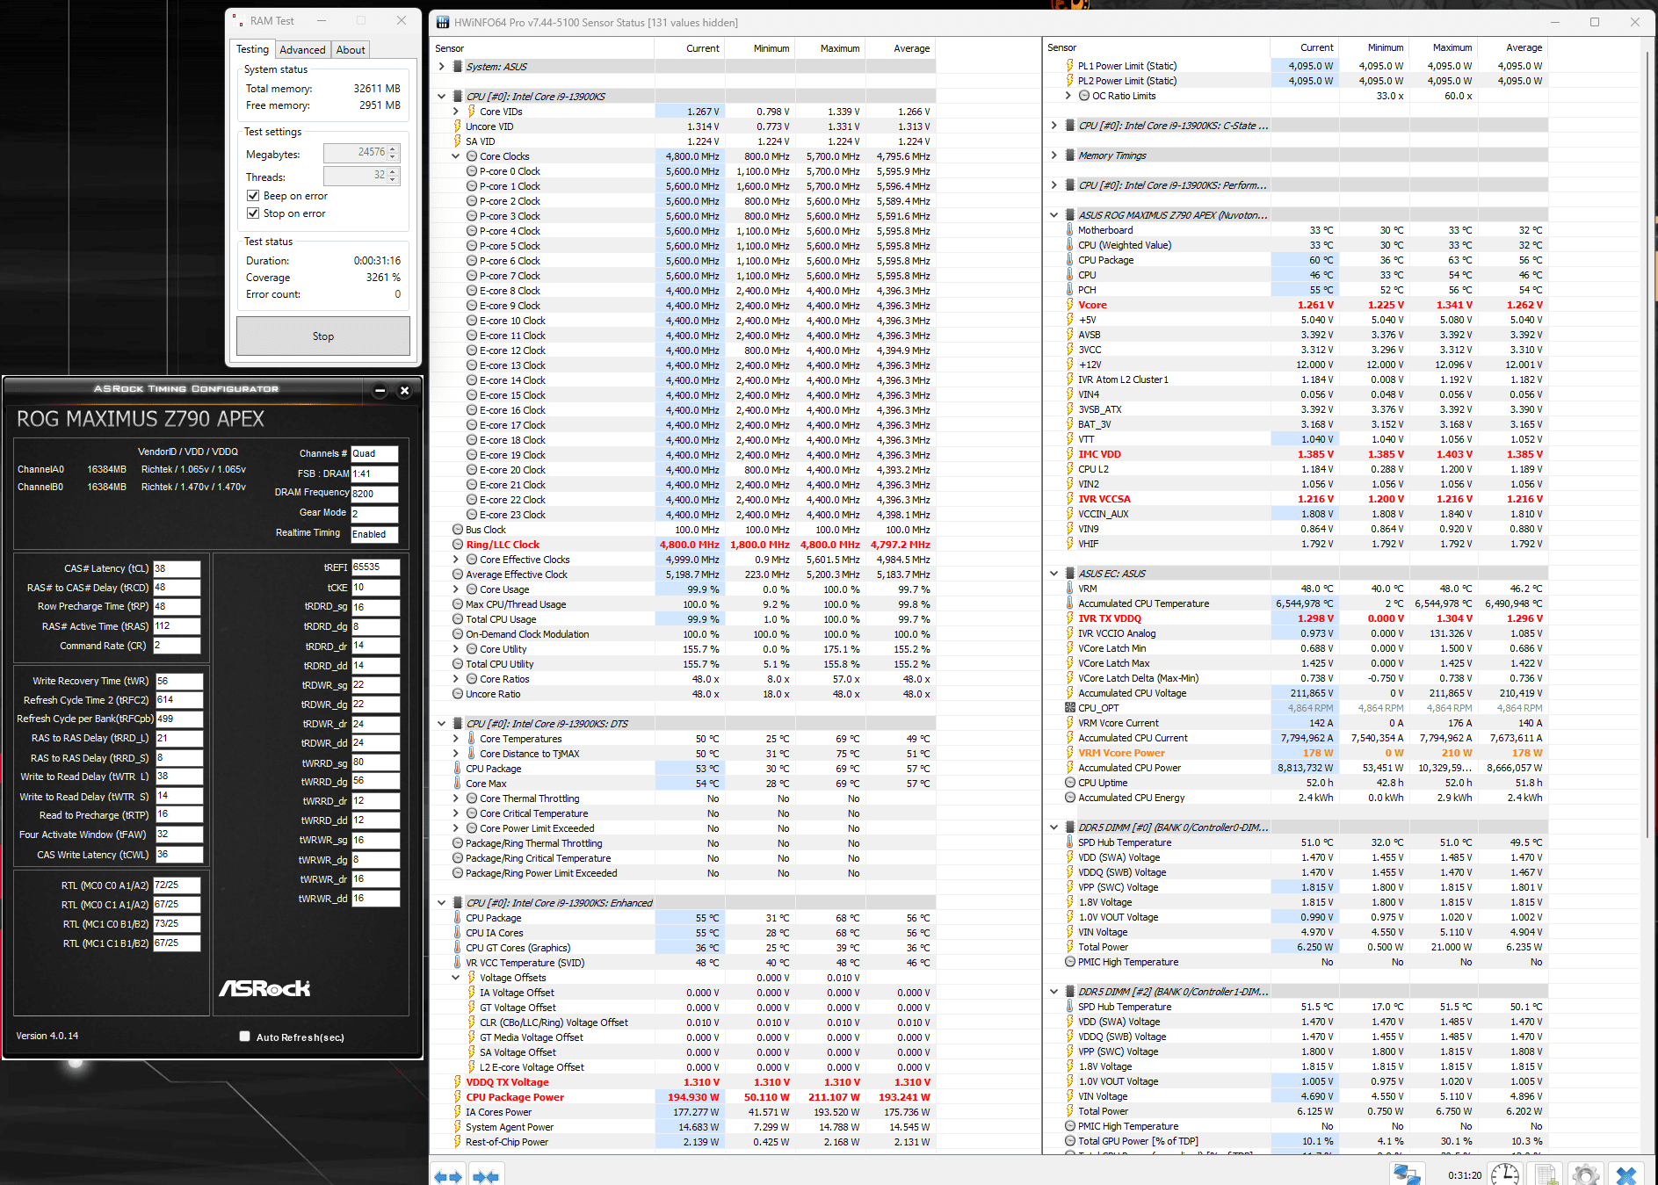The image size is (1658, 1185).
Task: Click the icon next to Total GPU Power
Action: pyautogui.click(x=1070, y=1141)
